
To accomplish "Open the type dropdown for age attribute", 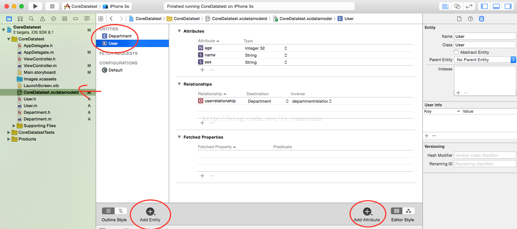I will pyautogui.click(x=286, y=48).
